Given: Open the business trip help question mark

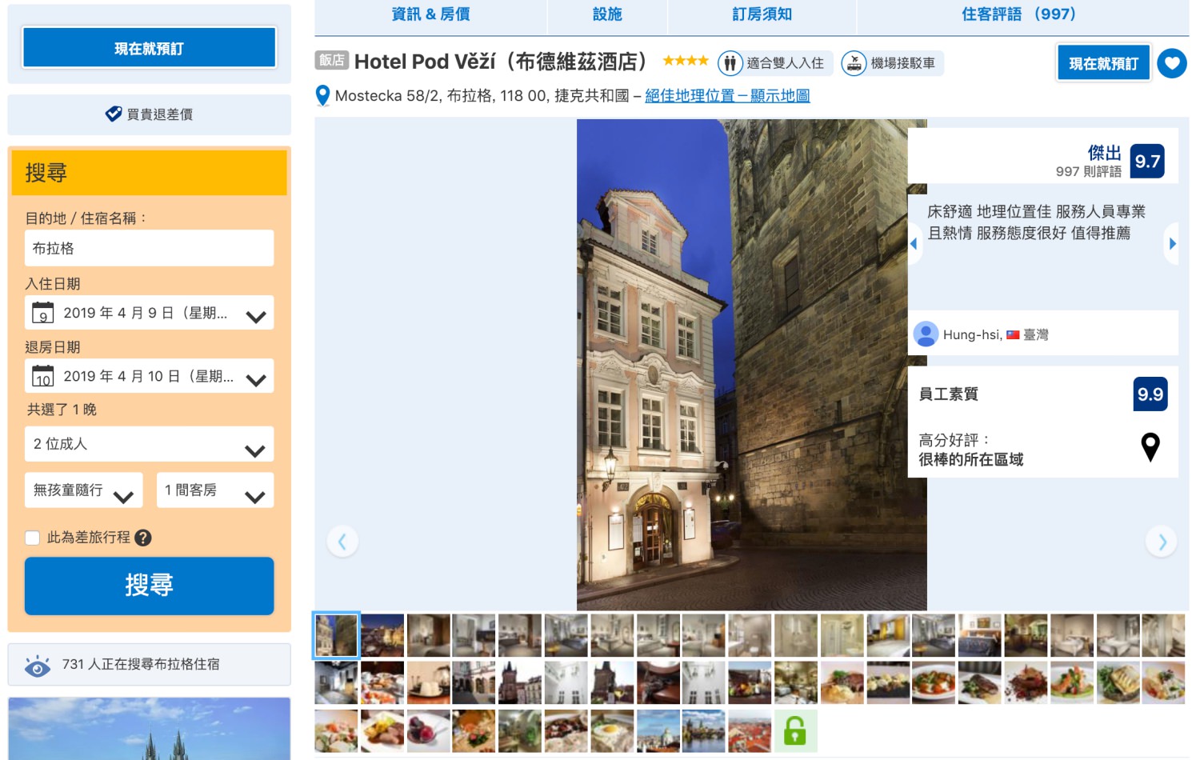Looking at the screenshot, I should (143, 538).
